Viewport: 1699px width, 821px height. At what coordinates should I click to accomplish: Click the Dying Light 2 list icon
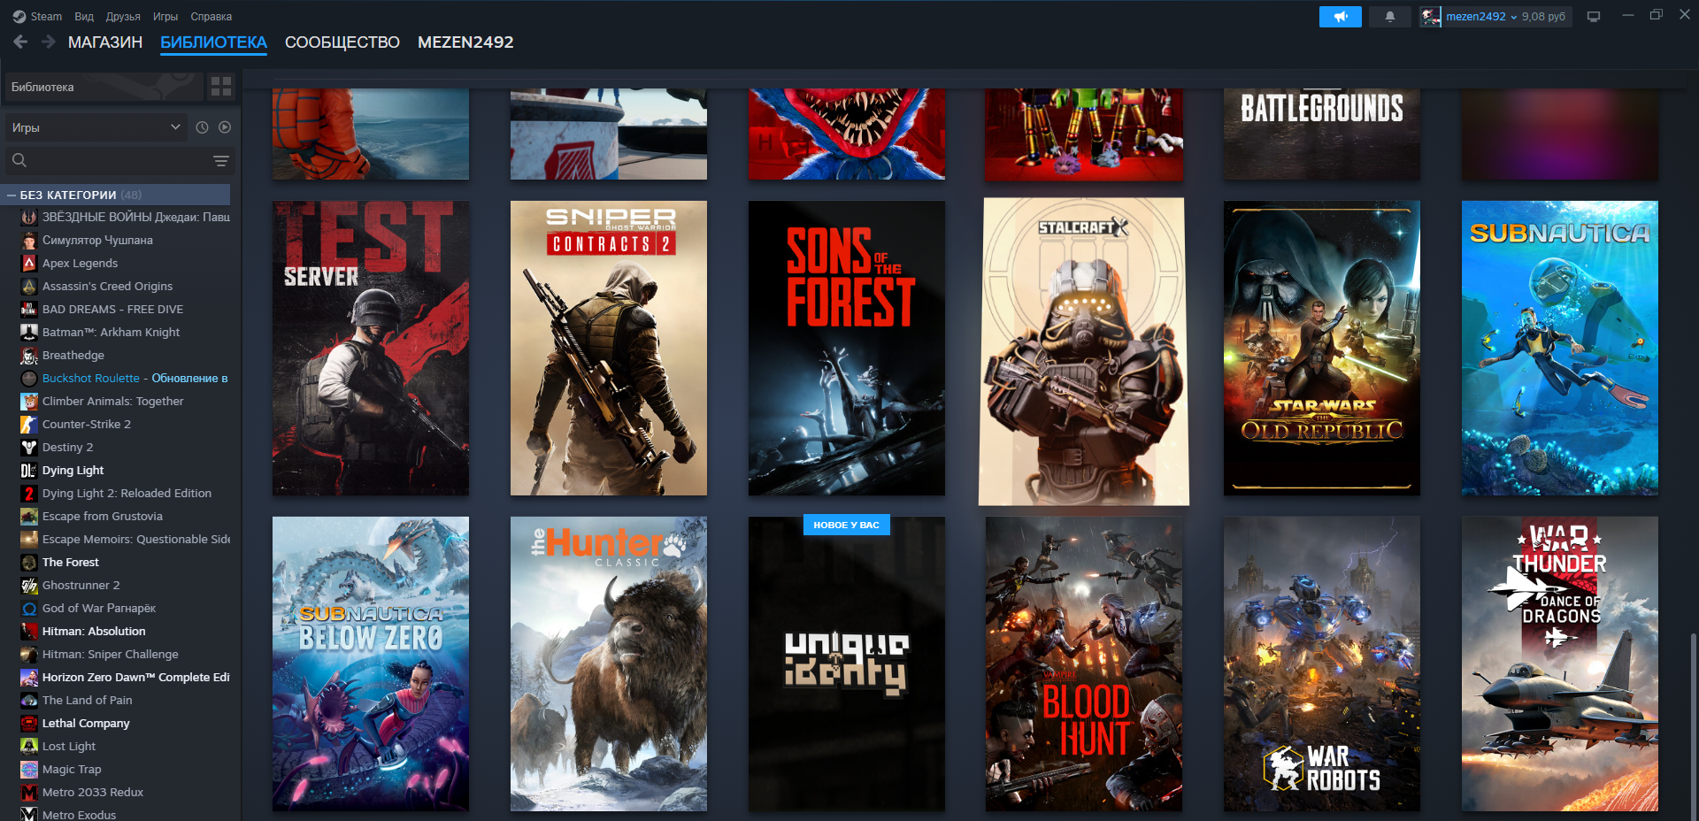[x=29, y=494]
